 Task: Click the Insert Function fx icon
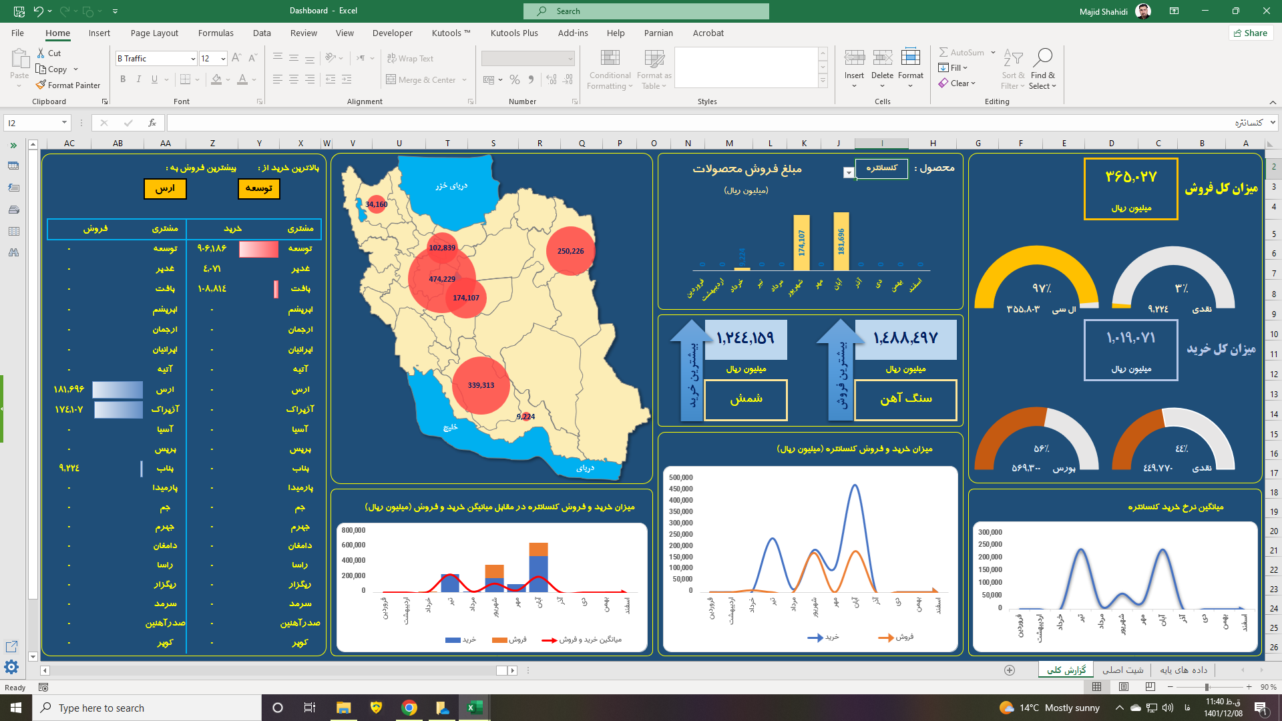(152, 123)
